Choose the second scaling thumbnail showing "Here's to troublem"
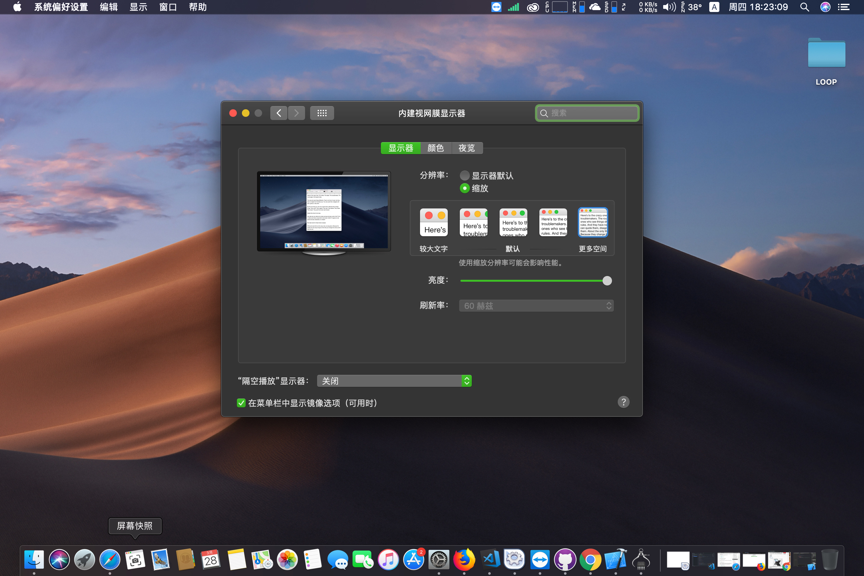The width and height of the screenshot is (864, 576). point(474,222)
